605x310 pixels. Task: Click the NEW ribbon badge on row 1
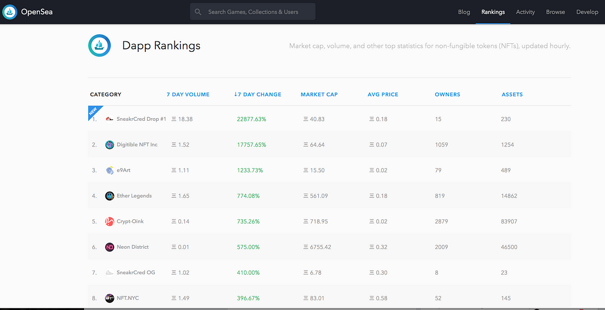94,112
